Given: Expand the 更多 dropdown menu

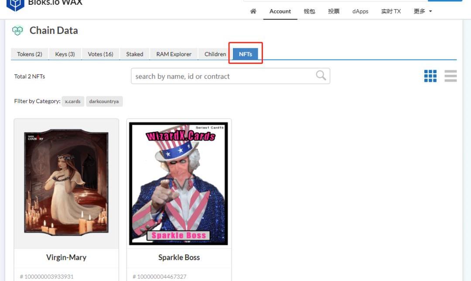Looking at the screenshot, I should pyautogui.click(x=423, y=11).
